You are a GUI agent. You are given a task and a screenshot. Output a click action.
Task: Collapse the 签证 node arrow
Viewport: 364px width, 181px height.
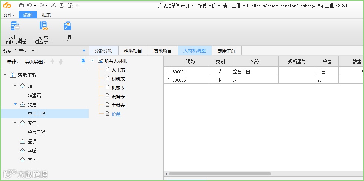[x=16, y=123]
